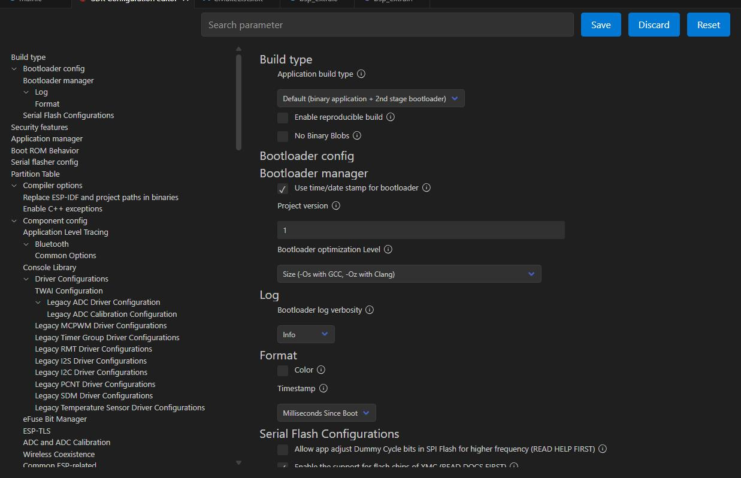741x478 pixels.
Task: Check Allow app adjust Dummy Cycle bits
Action: click(283, 449)
